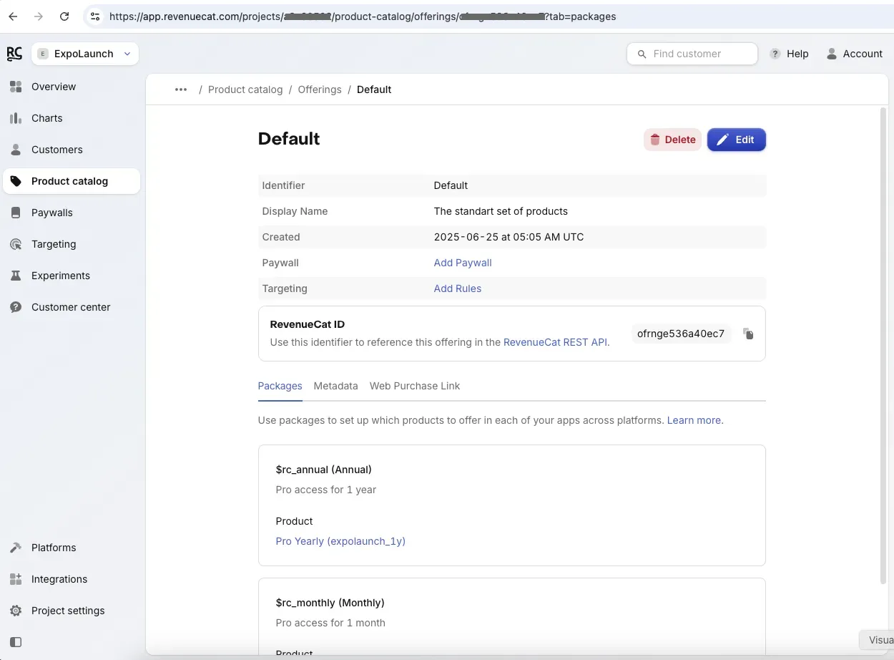Click the Paywalls sidebar icon

click(x=16, y=213)
